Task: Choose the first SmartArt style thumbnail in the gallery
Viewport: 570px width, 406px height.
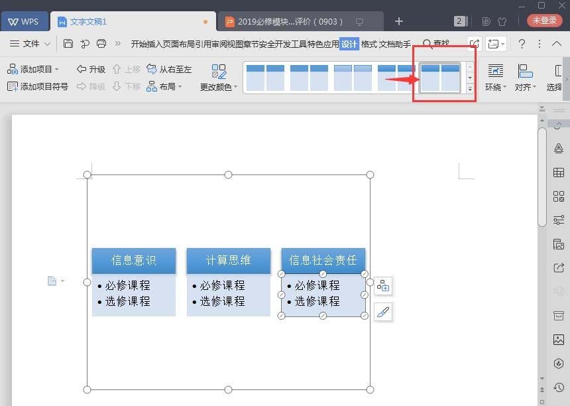Action: (265, 78)
